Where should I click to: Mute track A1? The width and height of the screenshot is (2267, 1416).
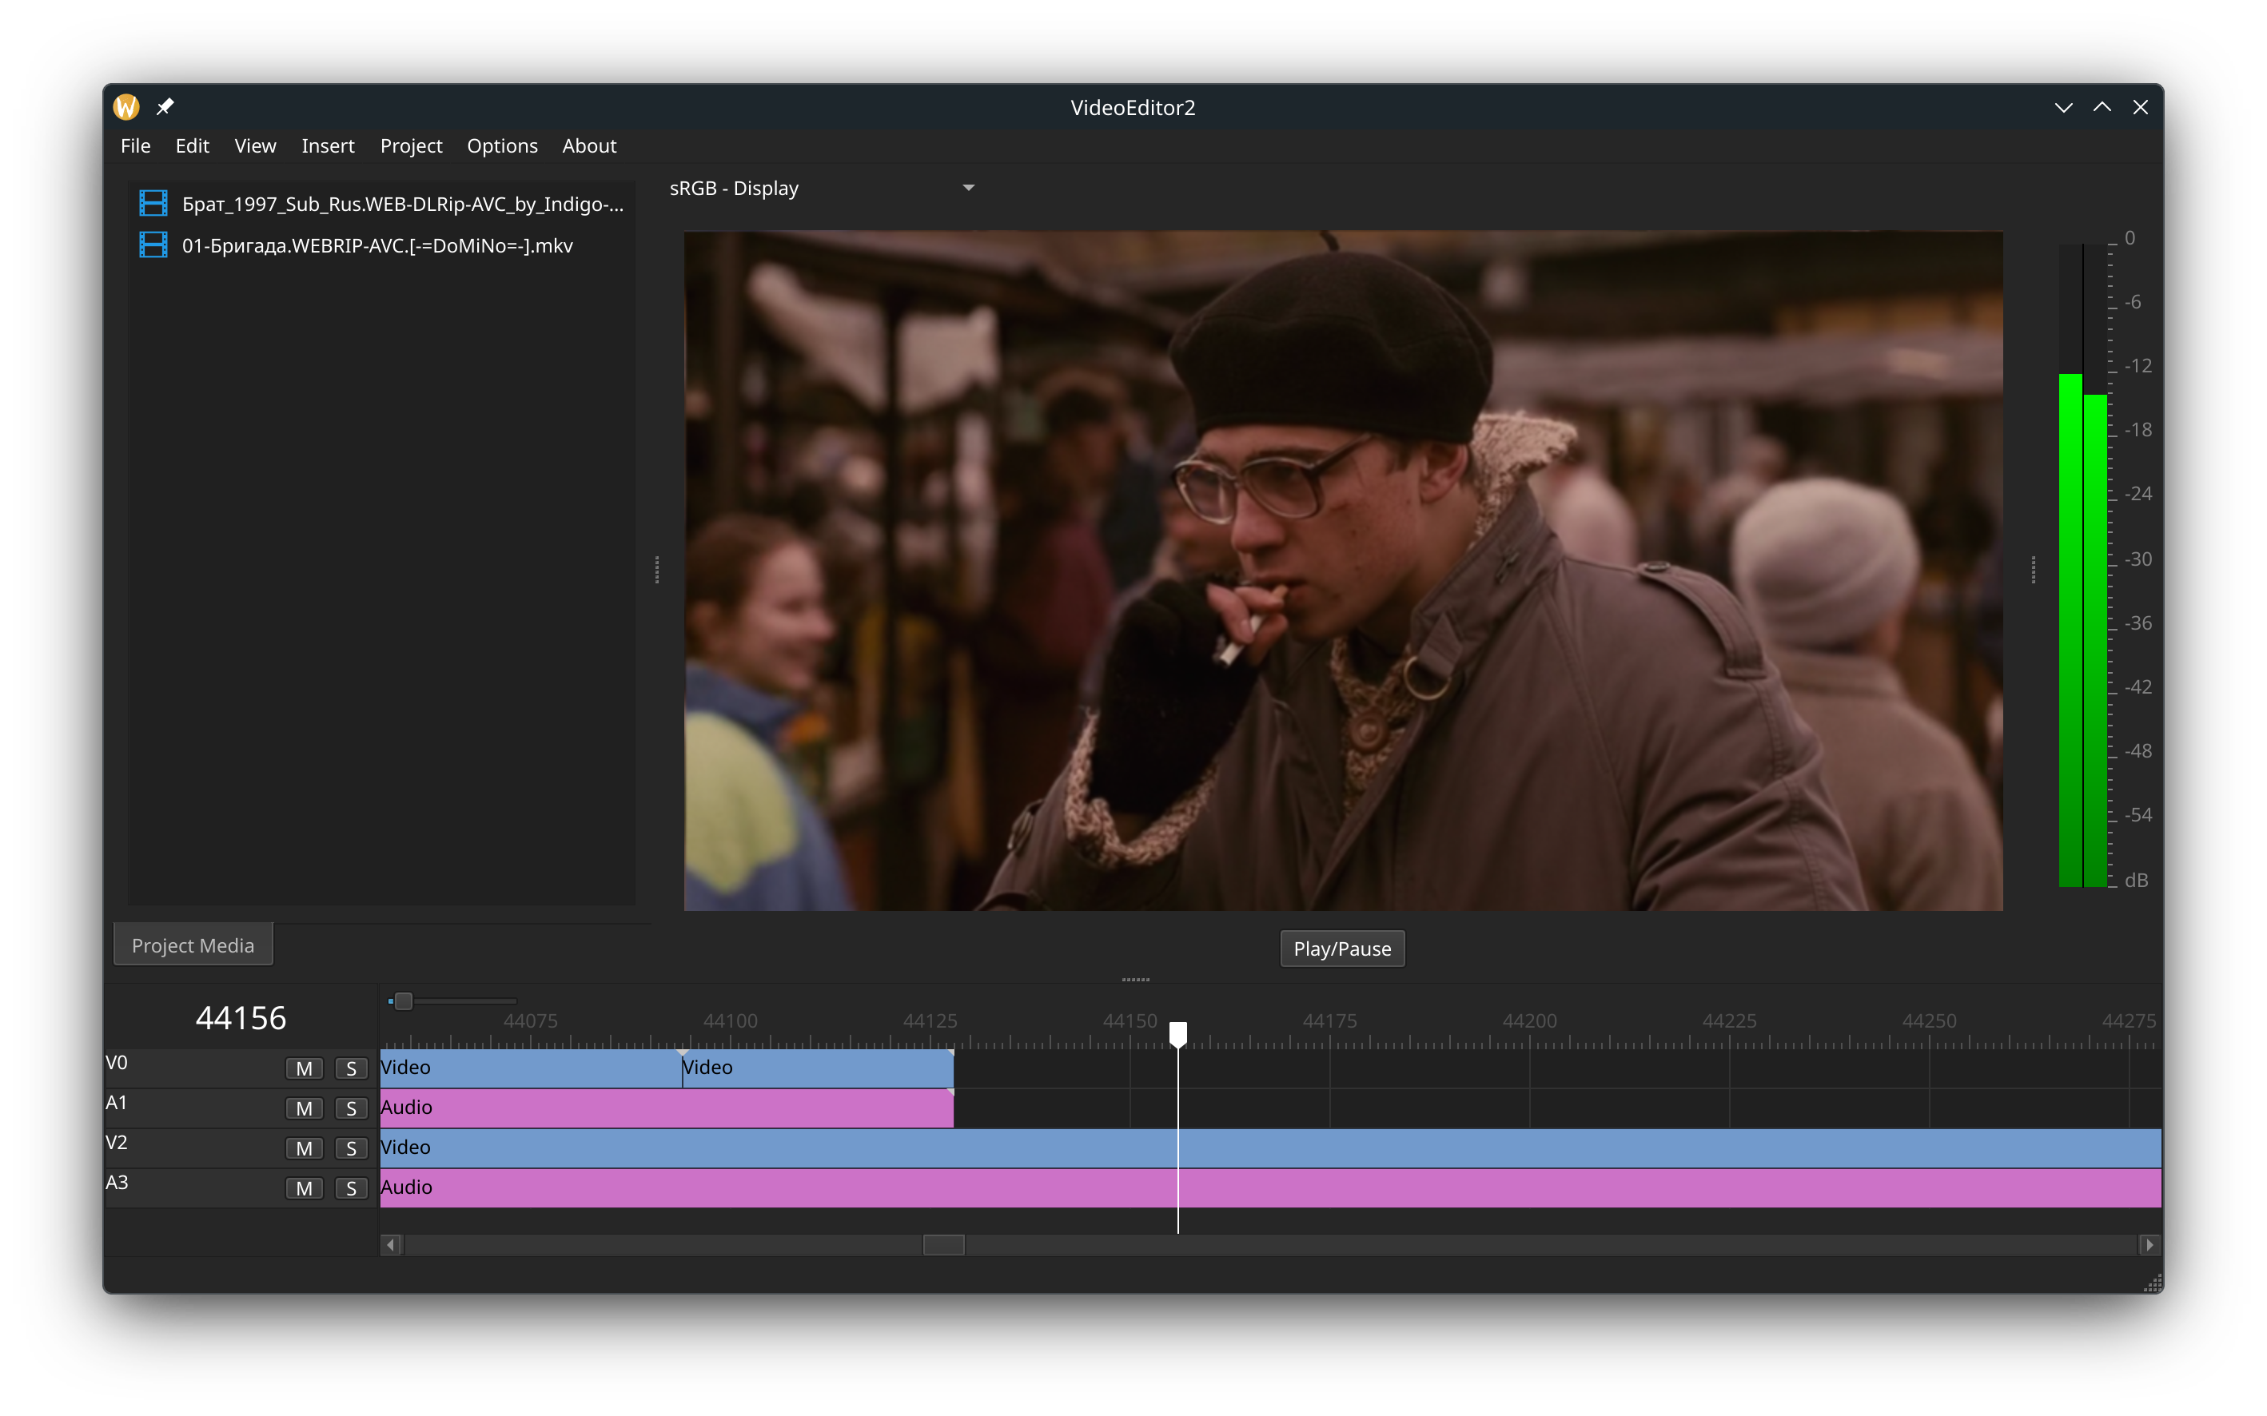click(305, 1109)
